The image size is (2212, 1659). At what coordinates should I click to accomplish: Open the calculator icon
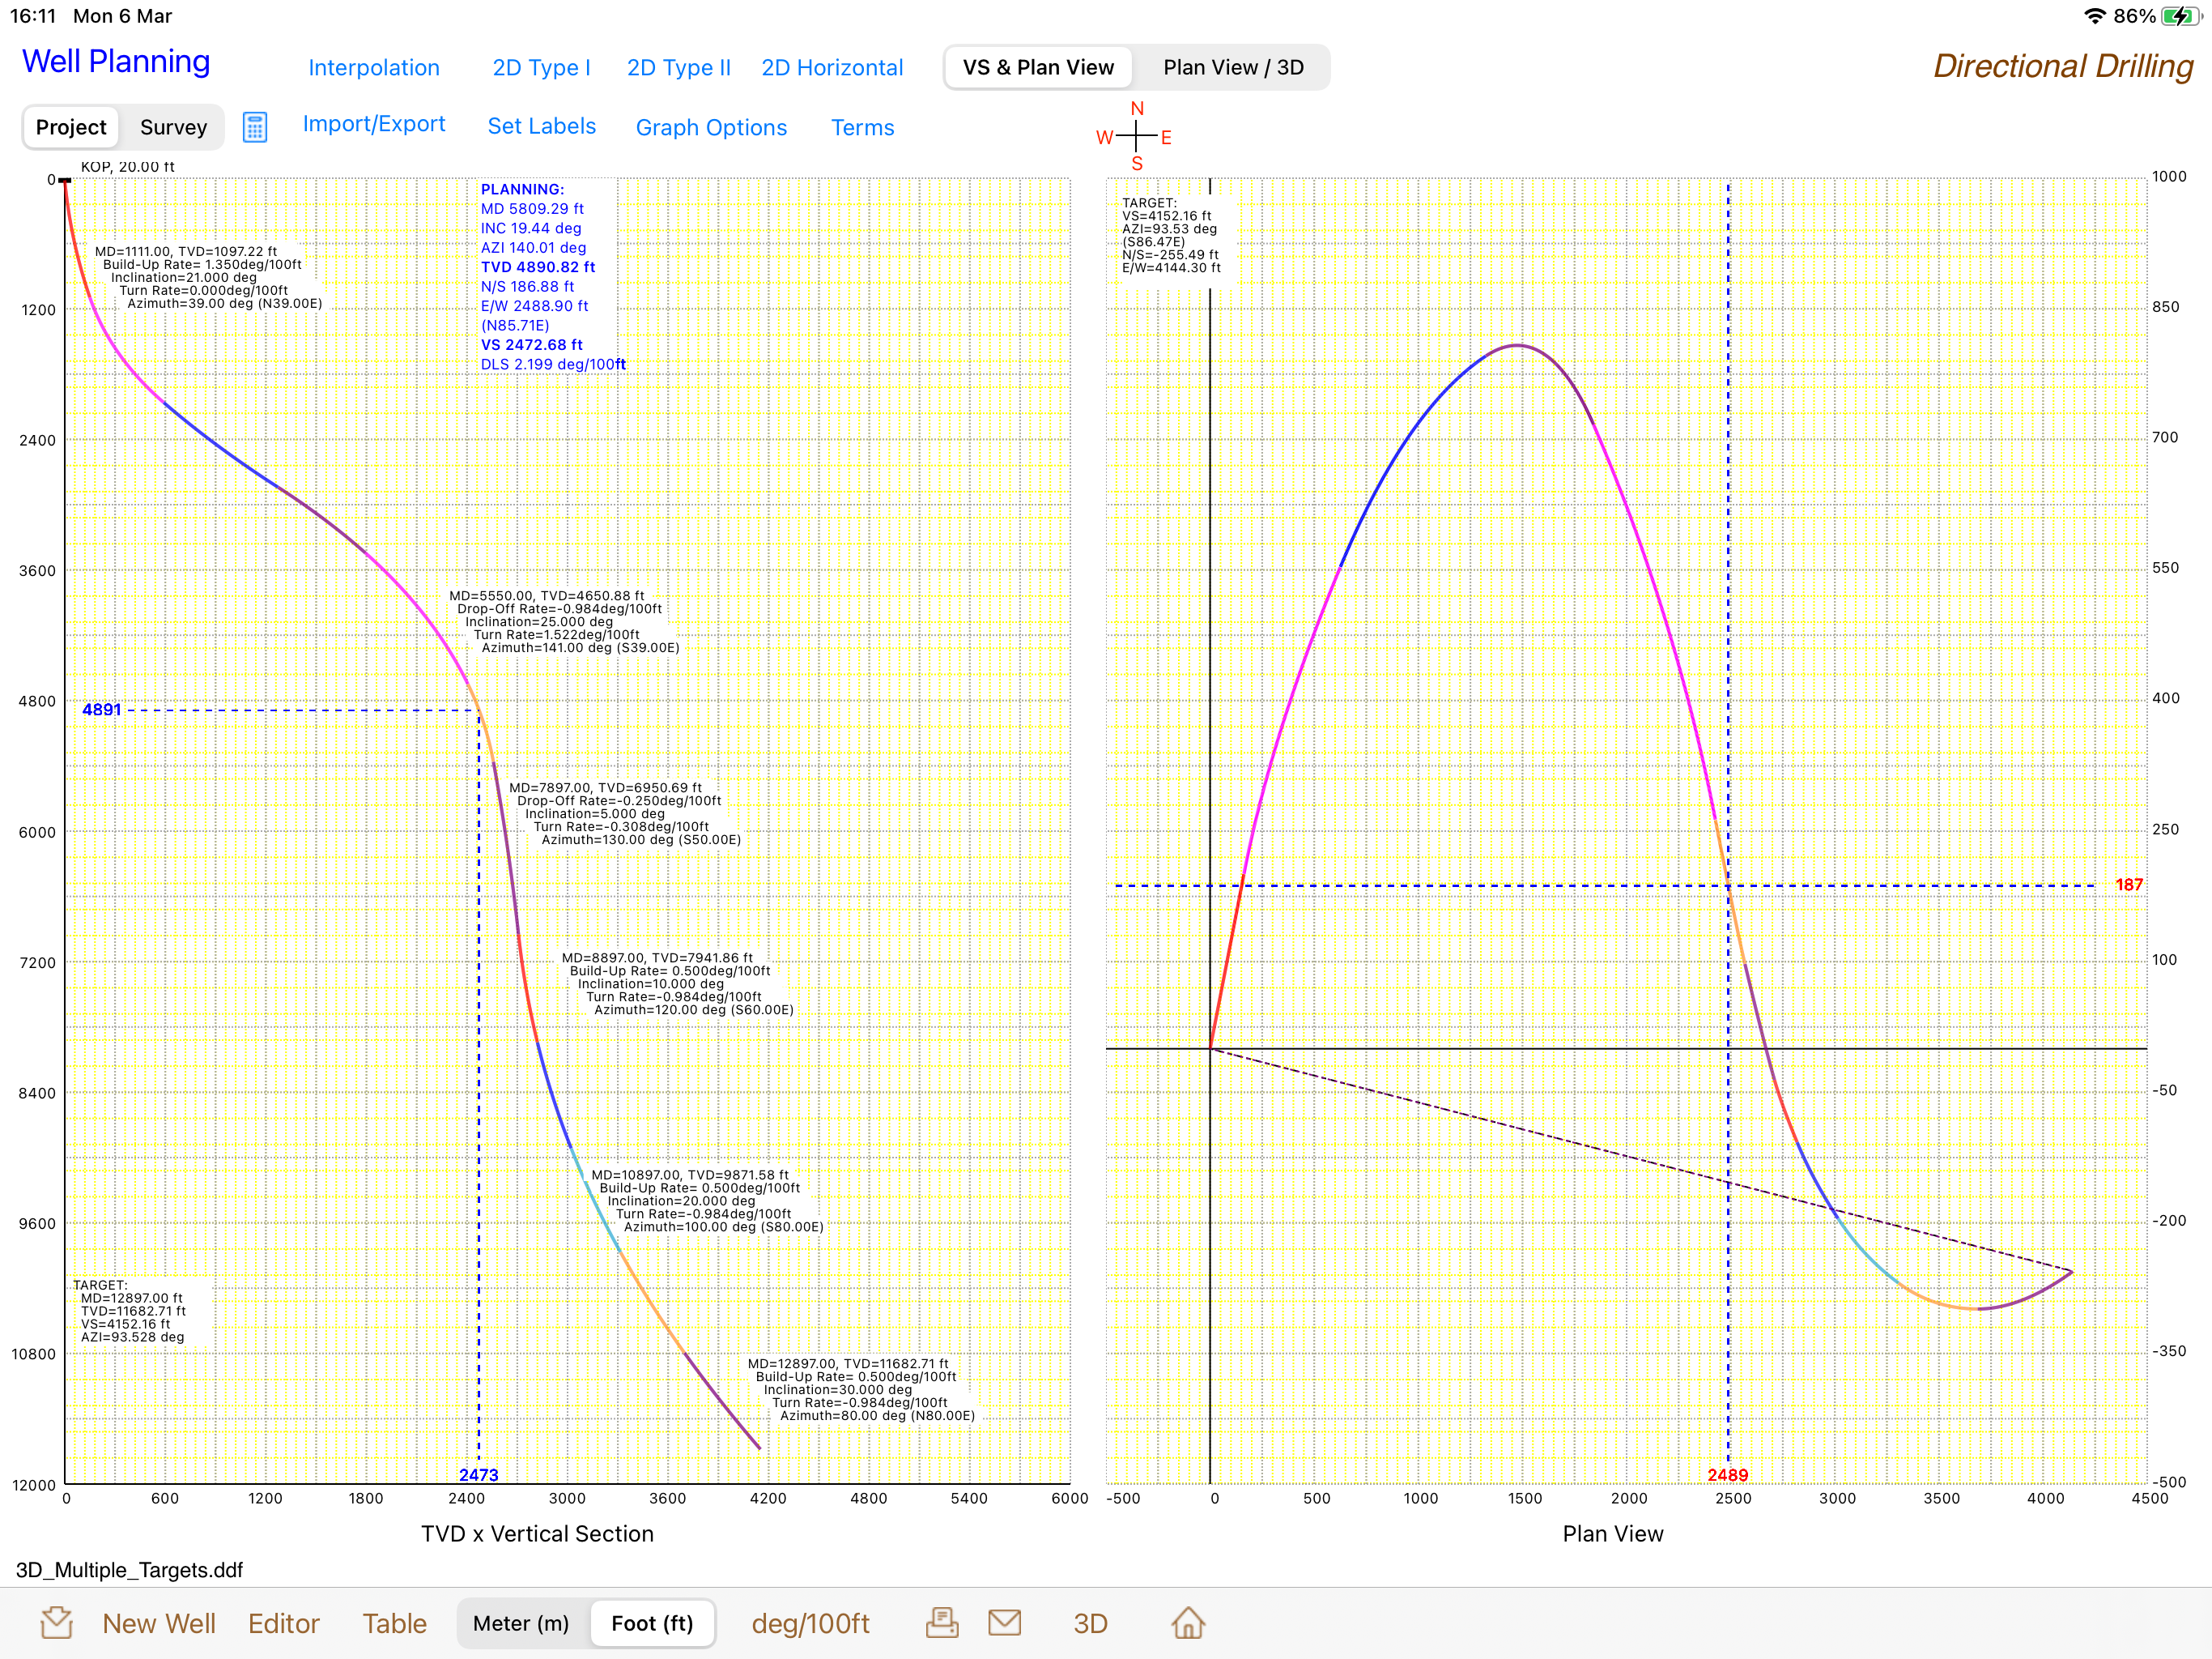(255, 127)
